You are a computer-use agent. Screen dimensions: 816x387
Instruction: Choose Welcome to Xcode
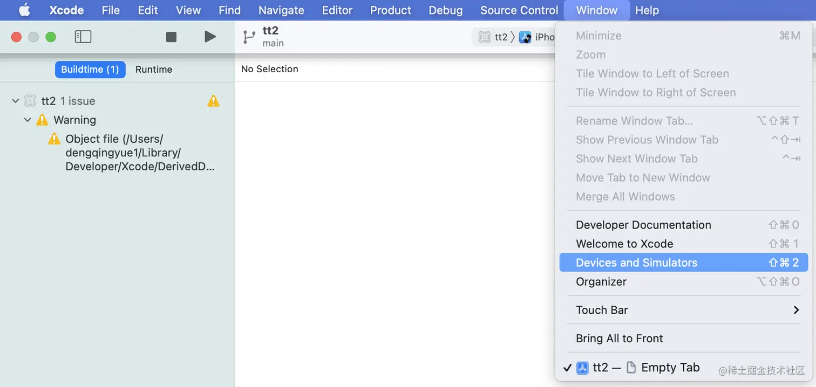point(684,244)
